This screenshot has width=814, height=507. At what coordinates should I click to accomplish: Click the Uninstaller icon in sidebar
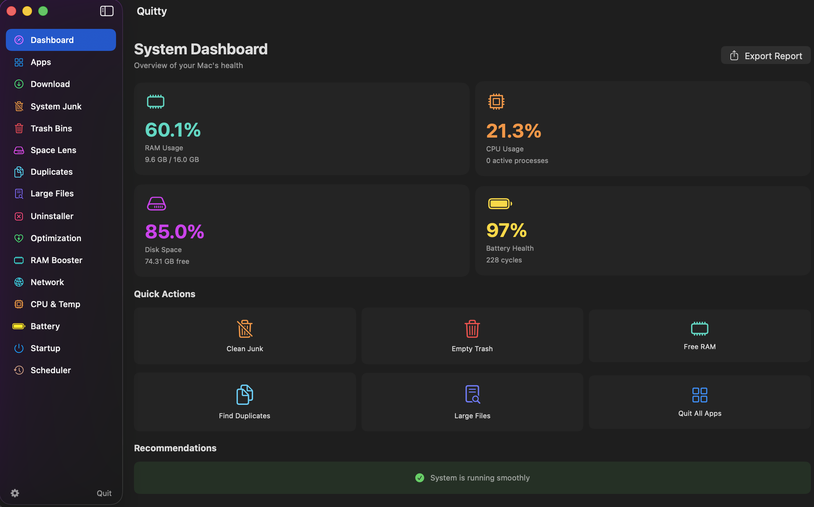(19, 216)
